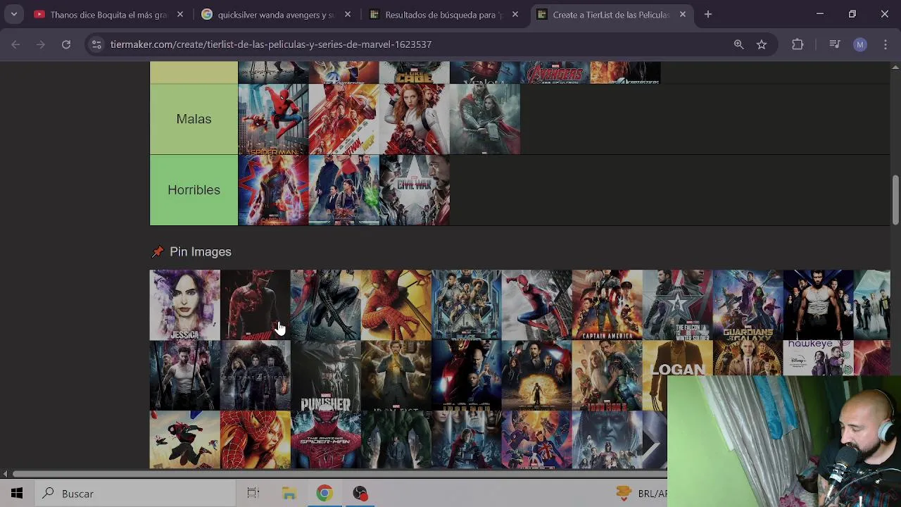Pick the Fantastic Four poster in the pool
The height and width of the screenshot is (507, 901).
click(x=255, y=375)
